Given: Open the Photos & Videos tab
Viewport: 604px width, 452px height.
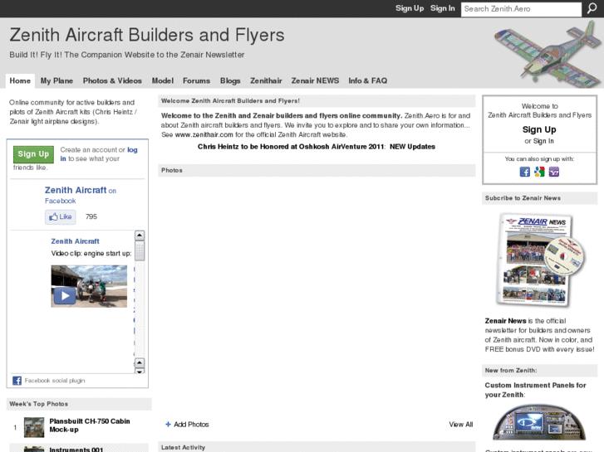Looking at the screenshot, I should pos(112,80).
